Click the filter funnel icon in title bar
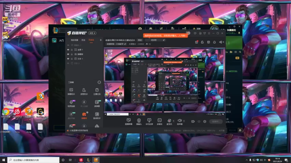 click(x=204, y=33)
